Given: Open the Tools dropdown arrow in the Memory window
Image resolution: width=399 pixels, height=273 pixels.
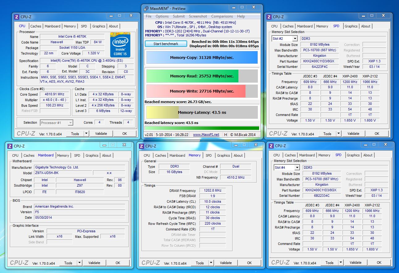Looking at the screenshot, I should [x=211, y=263].
